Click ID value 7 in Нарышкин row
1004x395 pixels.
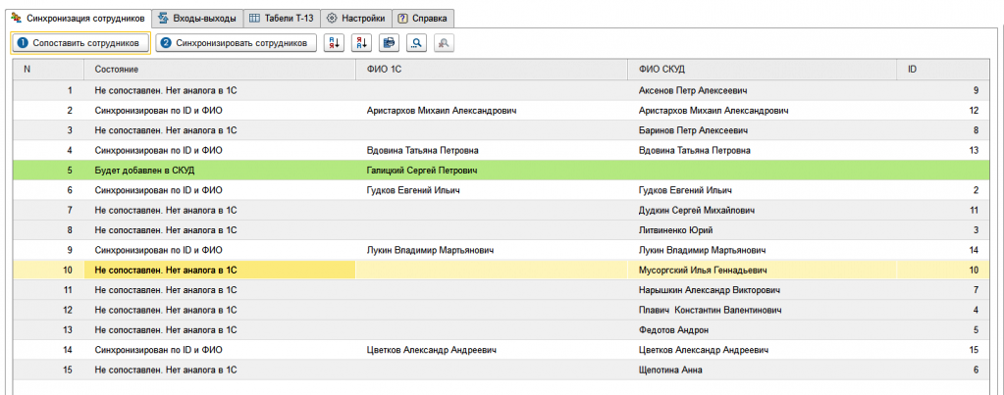[976, 289]
